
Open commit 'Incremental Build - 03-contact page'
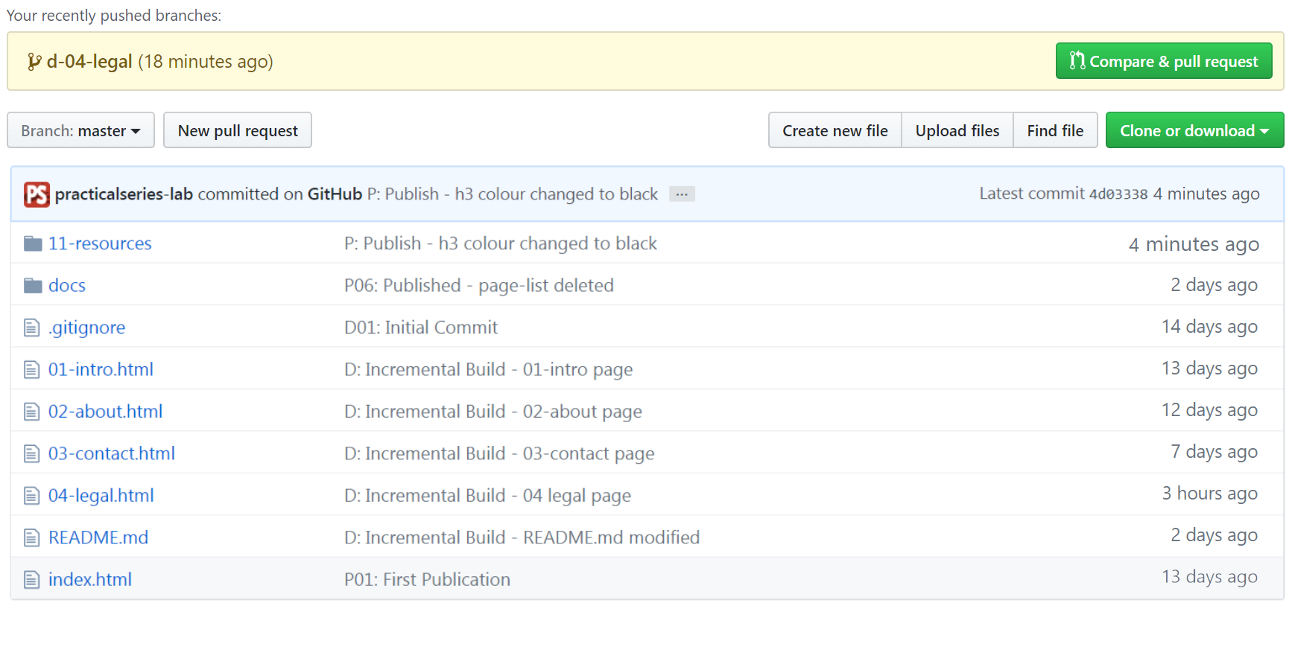[x=499, y=453]
